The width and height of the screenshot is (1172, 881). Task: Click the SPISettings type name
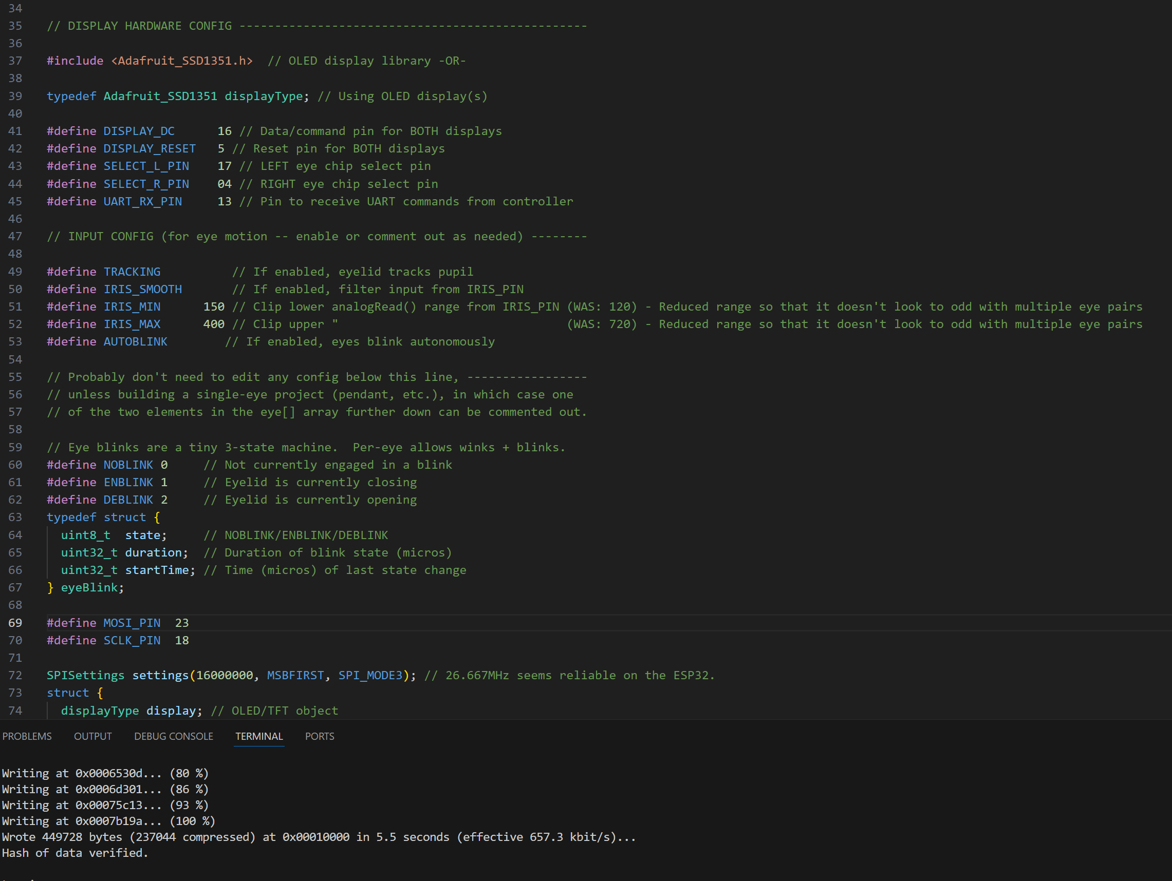pos(85,675)
